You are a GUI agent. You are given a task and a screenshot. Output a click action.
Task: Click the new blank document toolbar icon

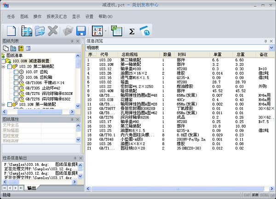click(11, 31)
